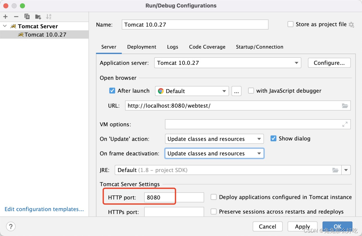Switch to the Server tab
The width and height of the screenshot is (362, 236).
point(109,47)
